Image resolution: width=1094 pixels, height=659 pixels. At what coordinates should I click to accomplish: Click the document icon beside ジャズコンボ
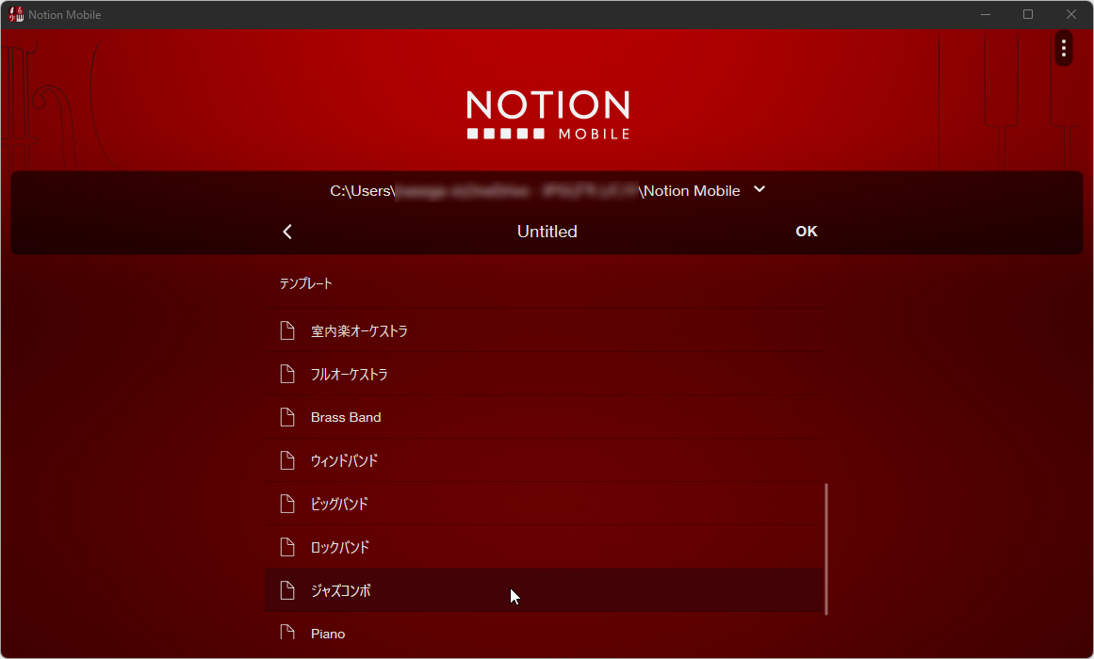[287, 590]
